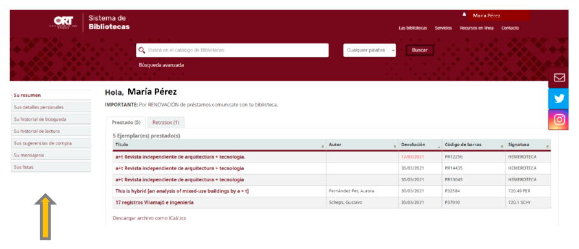Switch to the Retrasos (1) tab
The height and width of the screenshot is (249, 579).
[166, 123]
